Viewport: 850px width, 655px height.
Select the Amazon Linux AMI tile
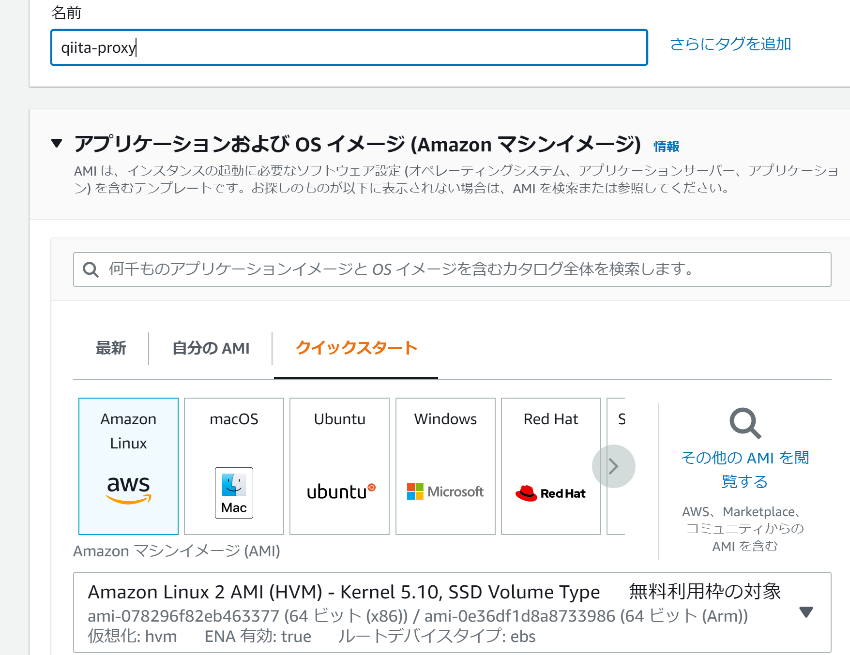click(x=128, y=466)
